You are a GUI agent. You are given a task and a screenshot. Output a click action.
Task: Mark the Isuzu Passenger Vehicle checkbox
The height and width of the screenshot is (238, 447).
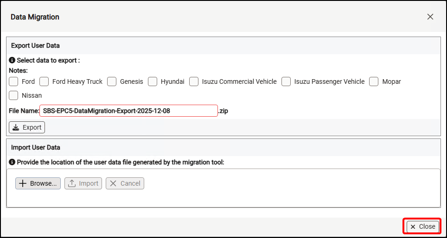(286, 81)
